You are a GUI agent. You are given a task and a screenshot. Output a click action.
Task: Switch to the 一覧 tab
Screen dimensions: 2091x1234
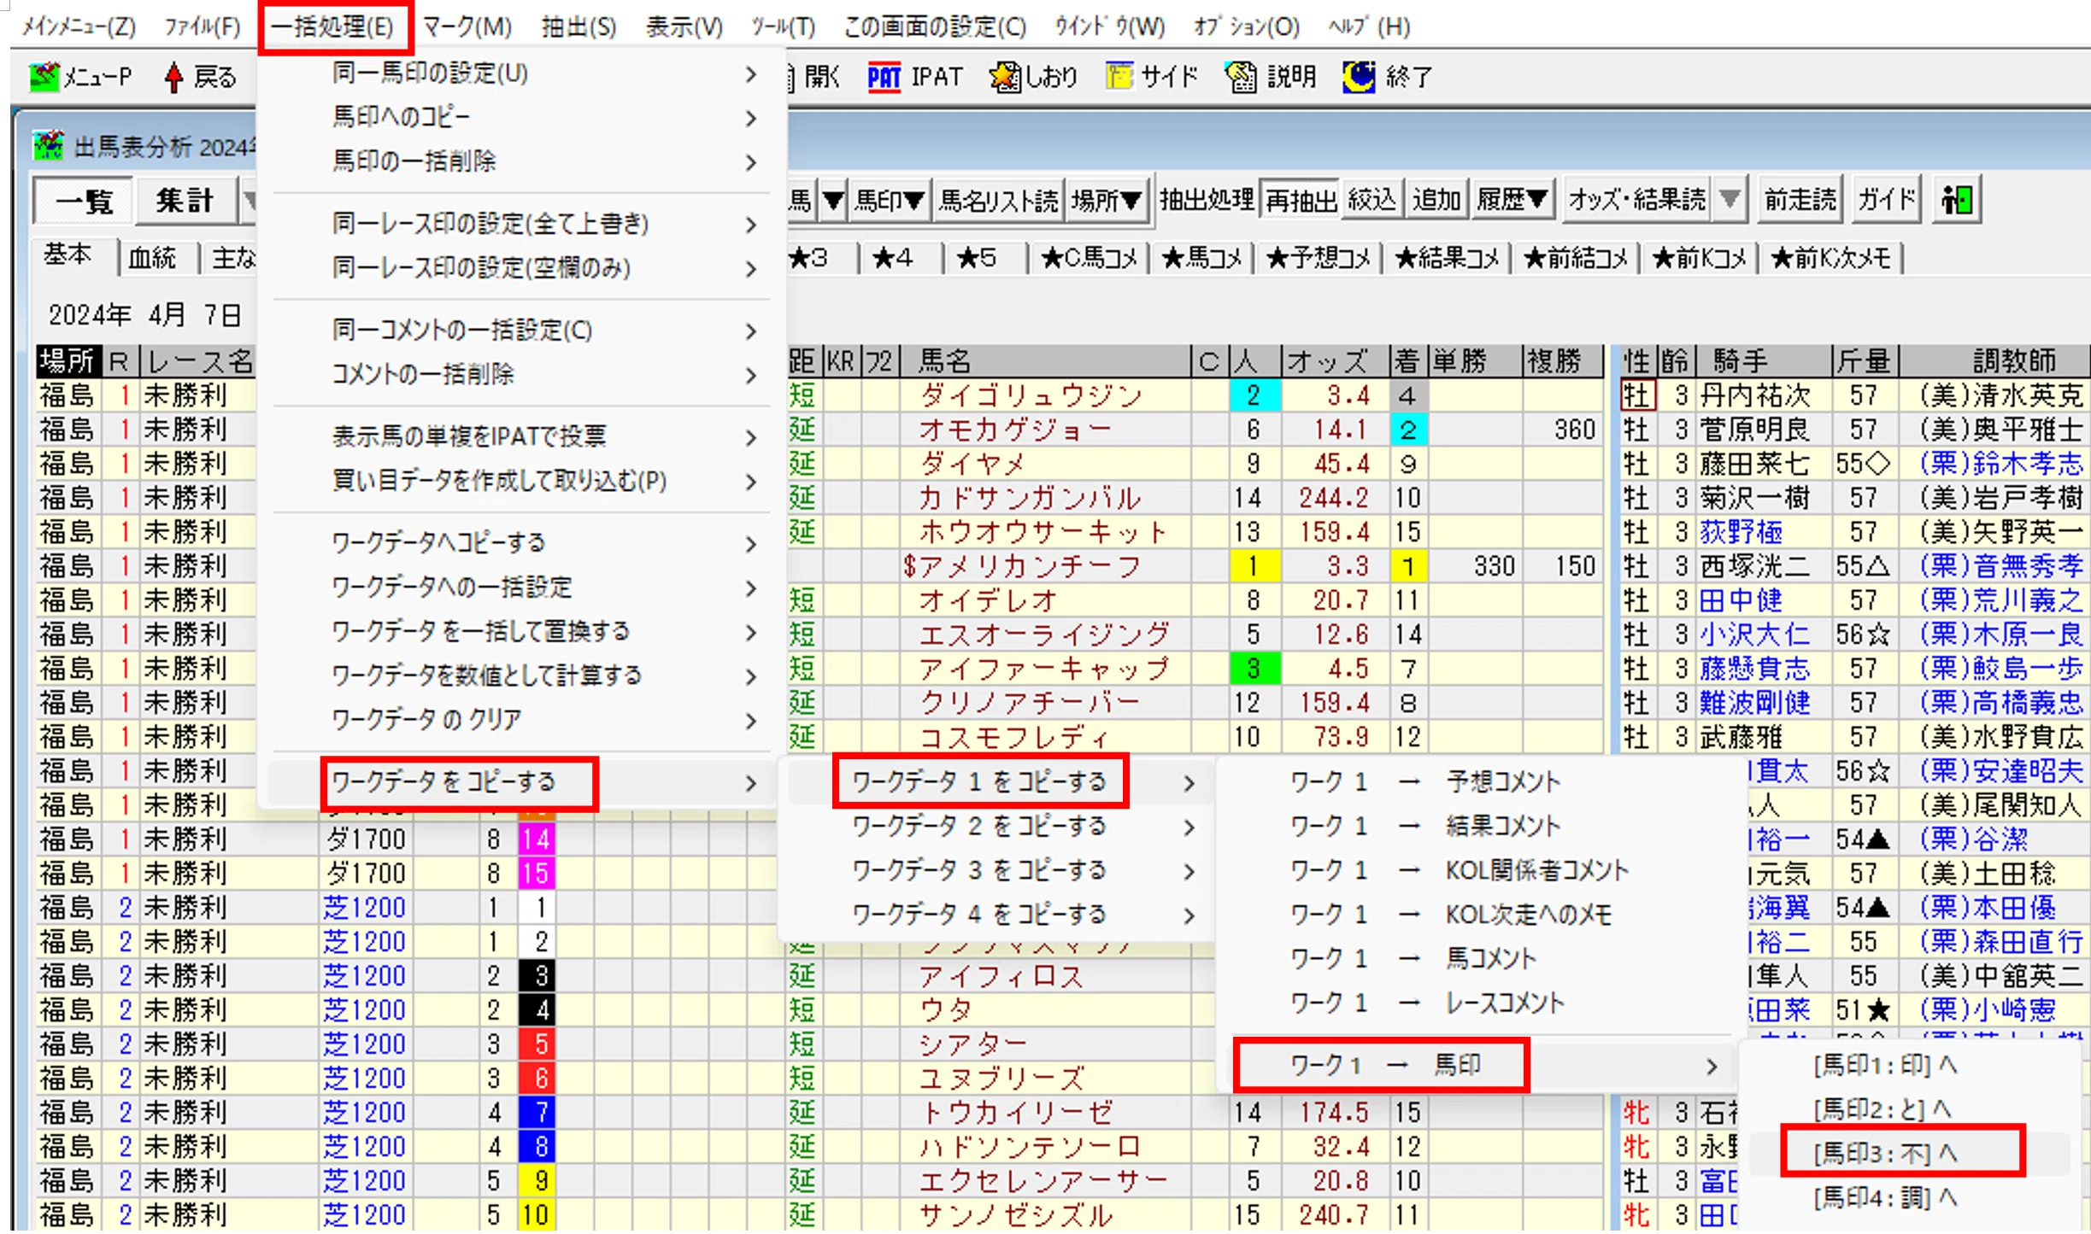83,202
